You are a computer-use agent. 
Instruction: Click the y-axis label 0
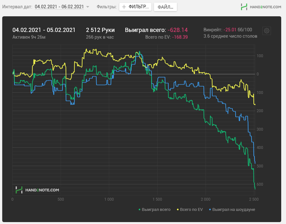pyautogui.click(x=257, y=74)
